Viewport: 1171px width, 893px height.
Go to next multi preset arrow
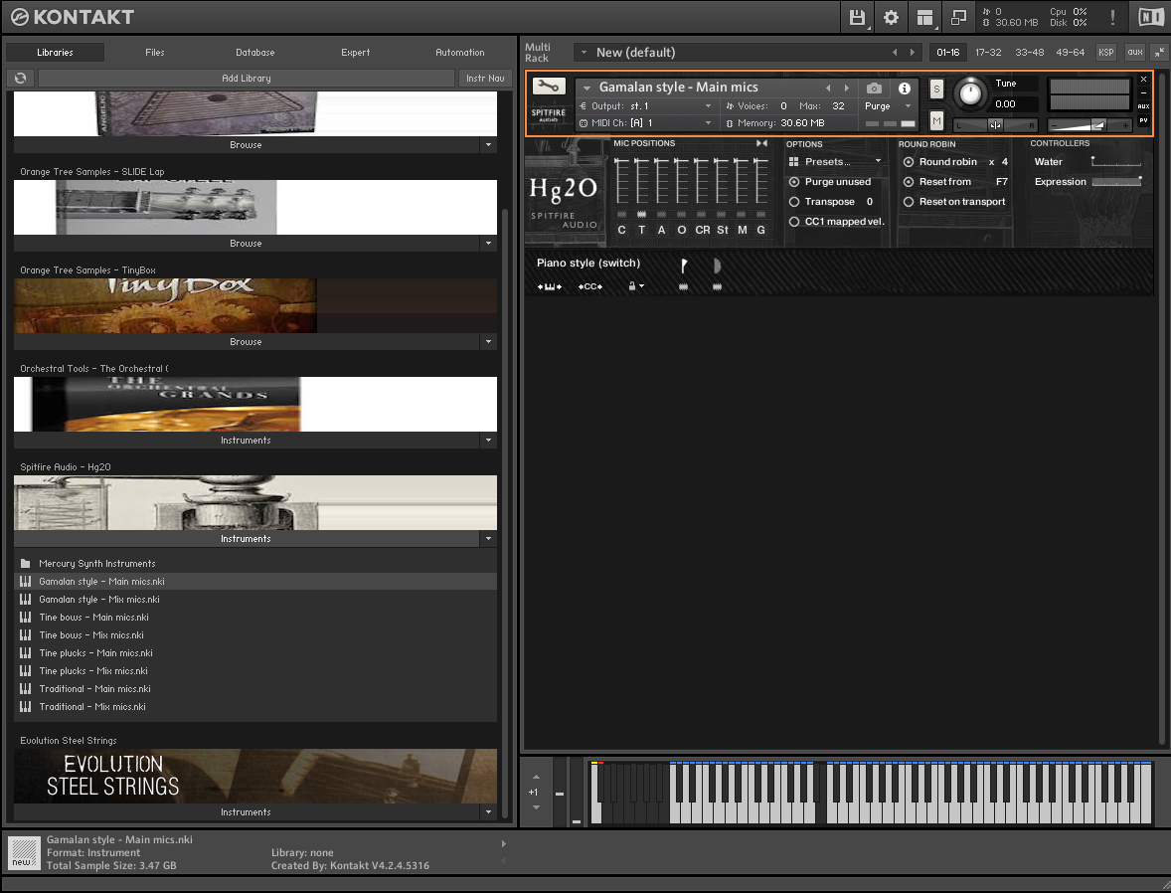pos(912,53)
